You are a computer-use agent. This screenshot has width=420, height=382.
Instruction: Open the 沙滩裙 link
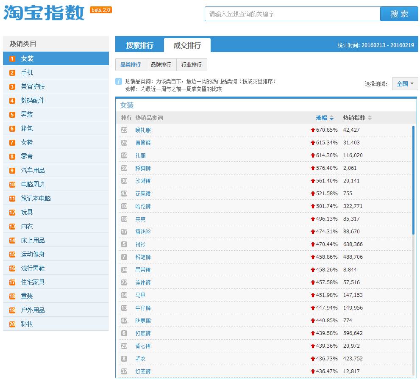tap(143, 181)
